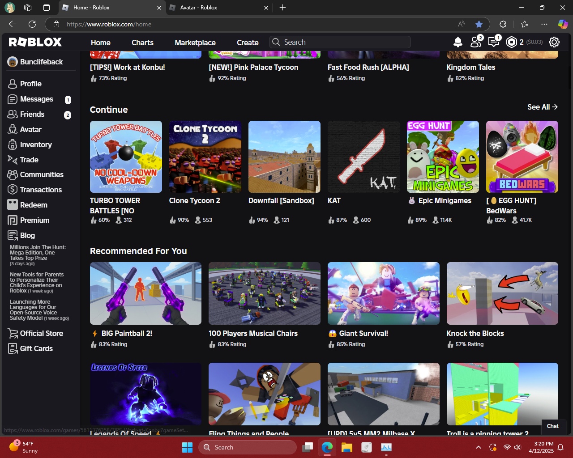
Task: Click the Messages sidebar icon
Action: pos(13,99)
